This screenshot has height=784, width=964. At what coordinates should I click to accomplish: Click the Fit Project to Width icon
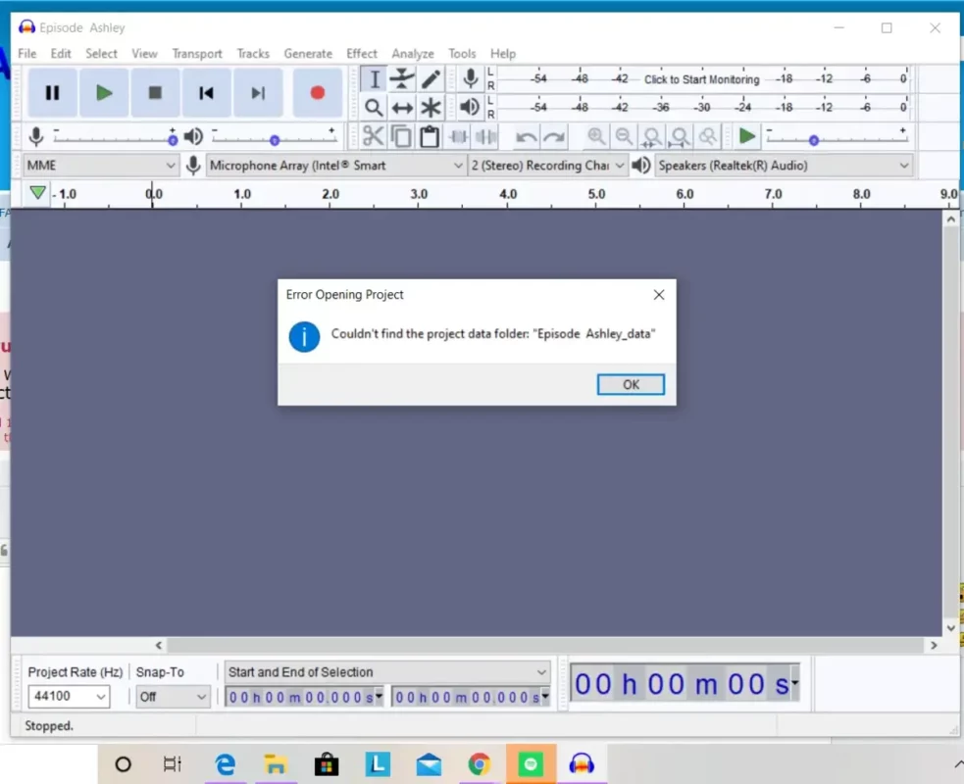[x=680, y=136]
